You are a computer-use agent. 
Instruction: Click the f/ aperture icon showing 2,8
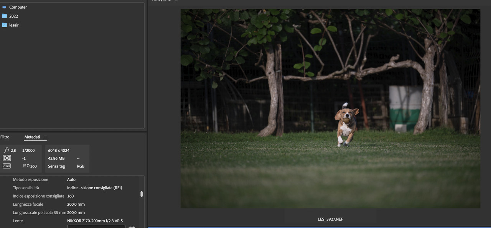click(7, 150)
